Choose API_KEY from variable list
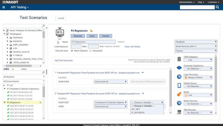This screenshot has width=223, height=126. [x=136, y=109]
